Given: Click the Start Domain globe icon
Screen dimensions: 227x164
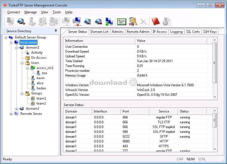Looking at the screenshot, I should coord(88,21).
